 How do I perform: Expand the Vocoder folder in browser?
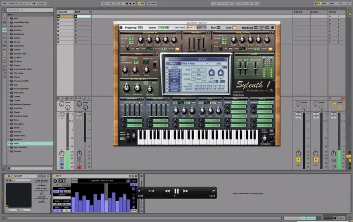[x=9, y=151]
